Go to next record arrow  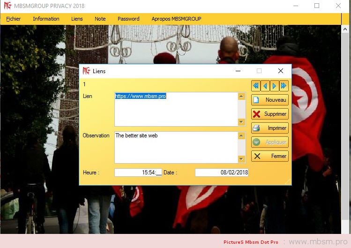pos(275,86)
